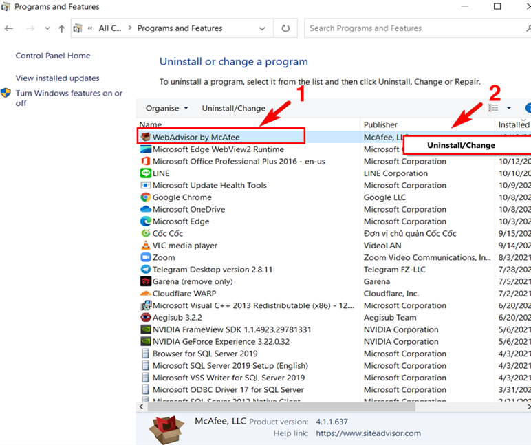Viewport: 531px width, 445px height.
Task: Click the Search Programs and Features field
Action: 417,28
